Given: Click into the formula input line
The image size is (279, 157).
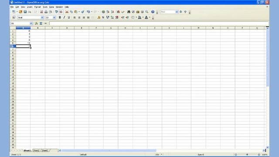Looking at the screenshot, I should point(159,23).
